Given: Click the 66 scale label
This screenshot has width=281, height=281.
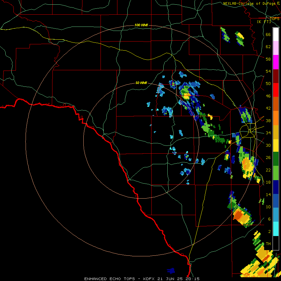Looking at the screenshot, I should [x=268, y=34].
